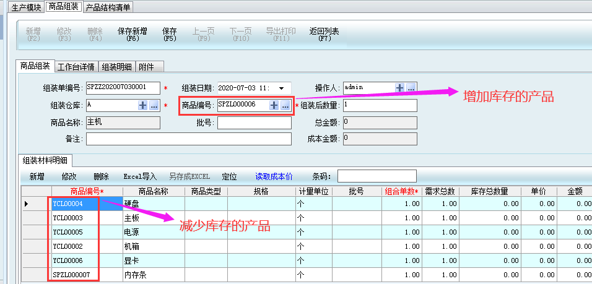The height and width of the screenshot is (284, 592).
Task: Click into the 条码 input field
Action: [377, 176]
